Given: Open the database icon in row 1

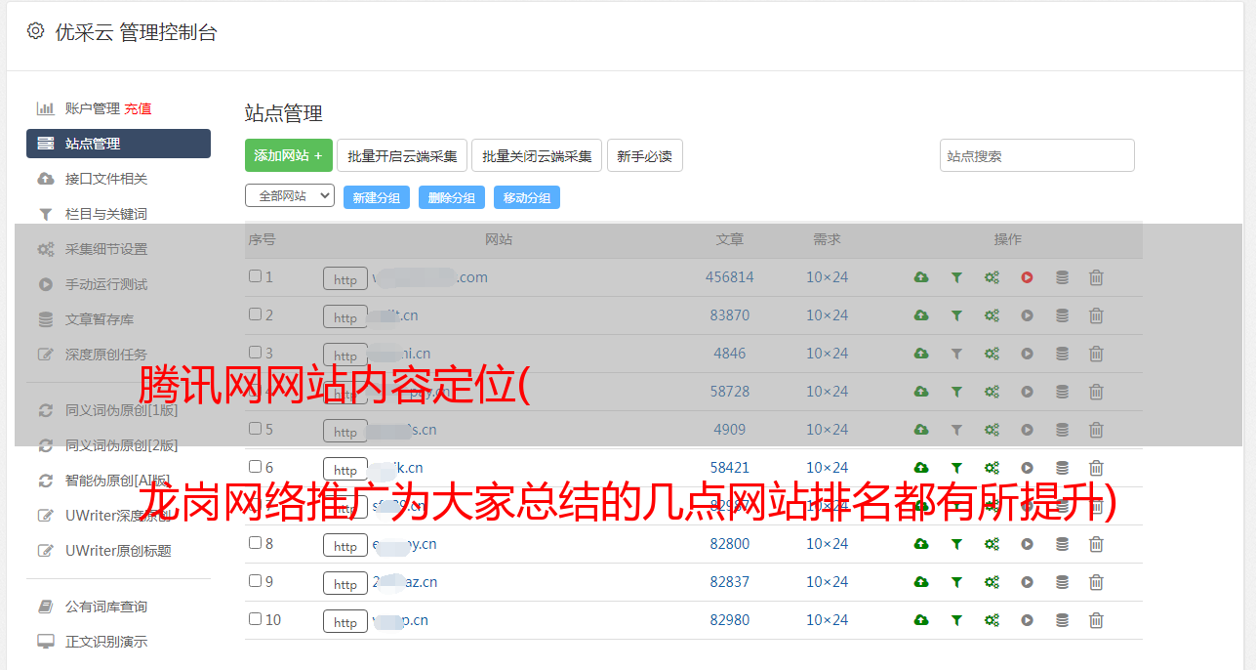Looking at the screenshot, I should coord(1062,277).
